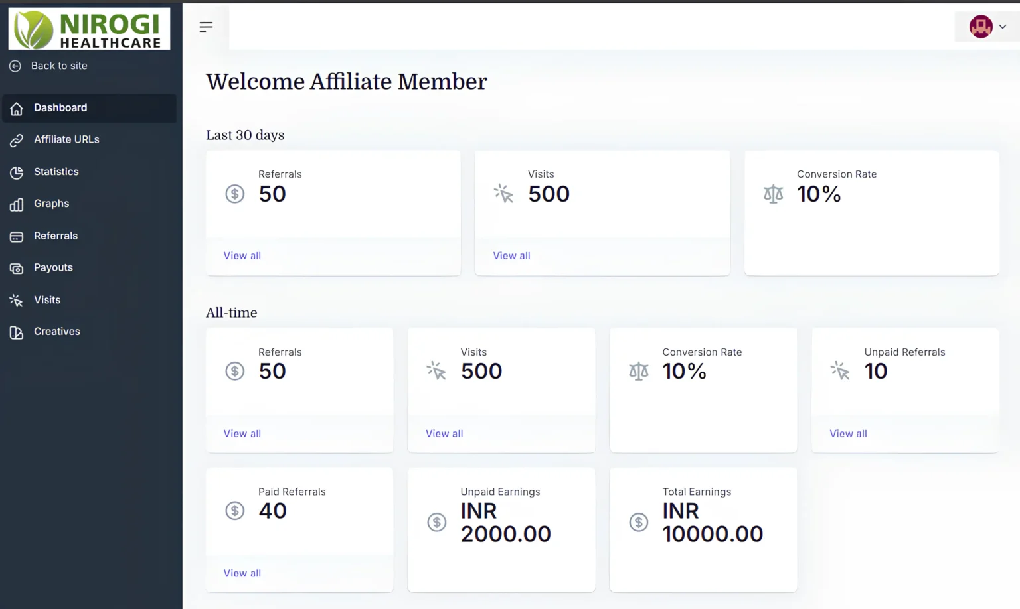View all Paid Referrals

click(242, 573)
